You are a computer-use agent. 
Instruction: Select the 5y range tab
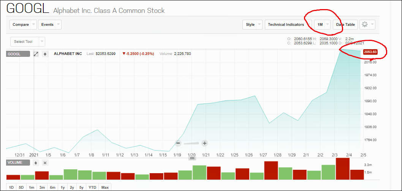(81, 188)
